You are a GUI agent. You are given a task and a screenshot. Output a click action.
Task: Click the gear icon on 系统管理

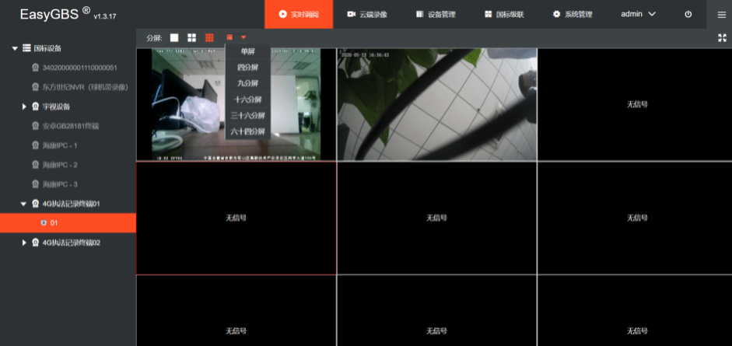click(556, 15)
